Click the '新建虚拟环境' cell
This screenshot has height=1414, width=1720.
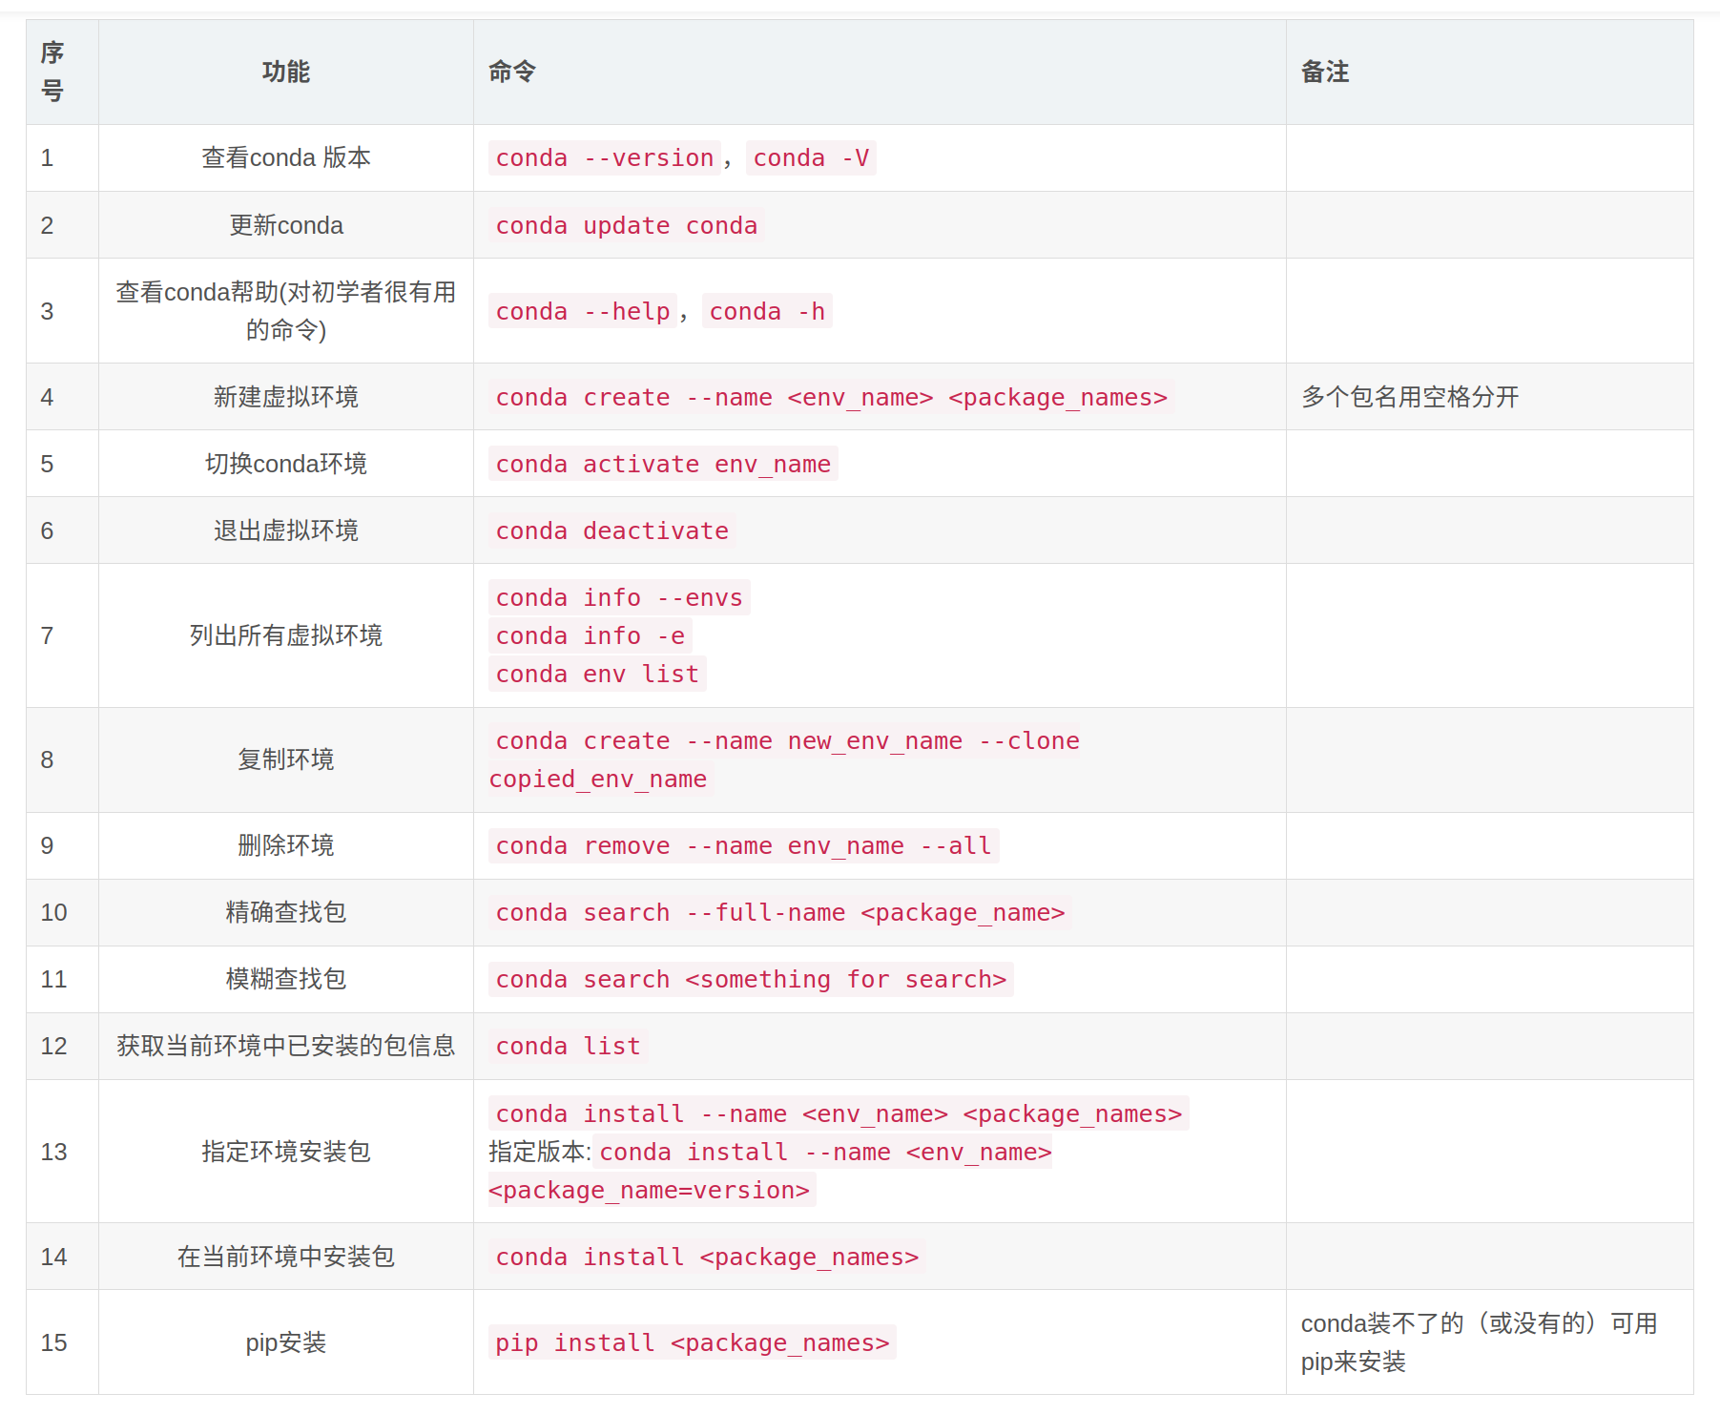pyautogui.click(x=286, y=397)
